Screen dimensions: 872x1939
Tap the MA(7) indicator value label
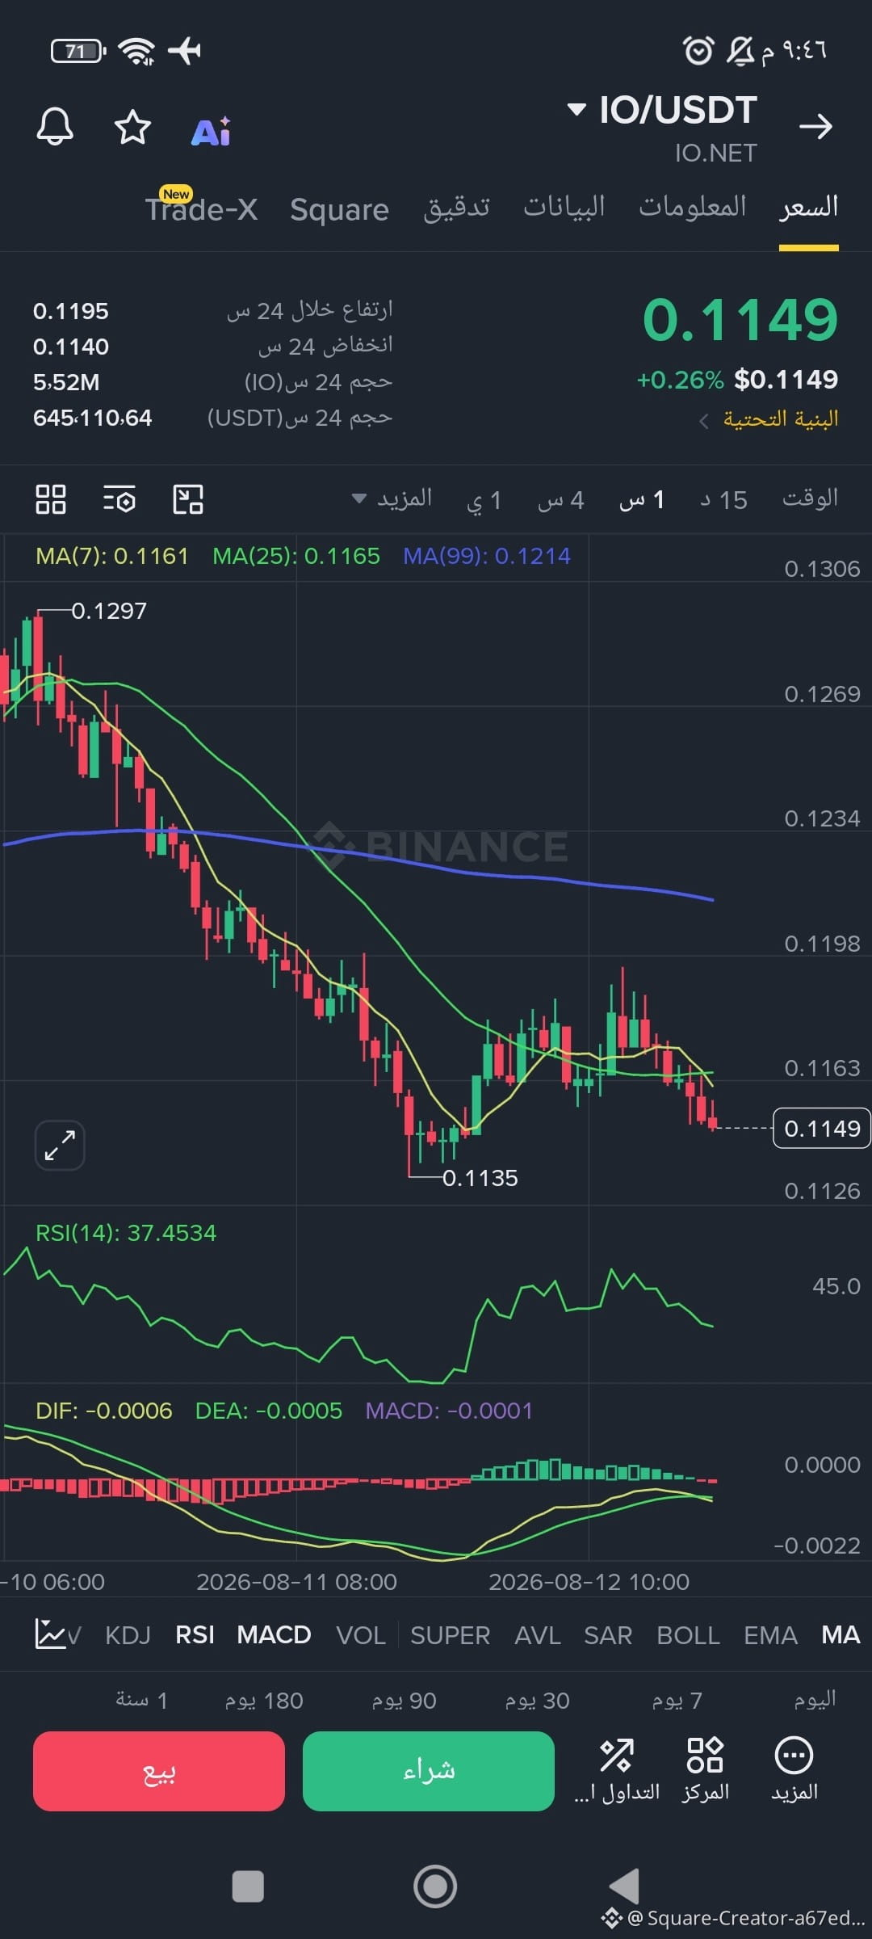click(112, 556)
